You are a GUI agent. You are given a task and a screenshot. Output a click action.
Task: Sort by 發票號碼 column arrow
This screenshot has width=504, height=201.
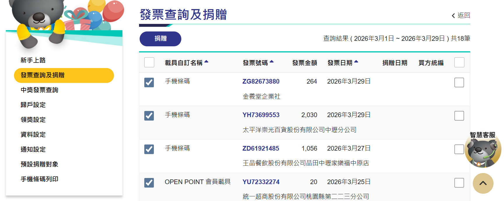click(x=272, y=62)
